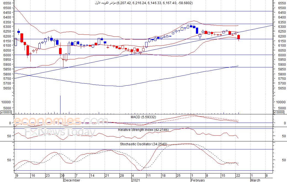Select date label 7 in December

76,176
